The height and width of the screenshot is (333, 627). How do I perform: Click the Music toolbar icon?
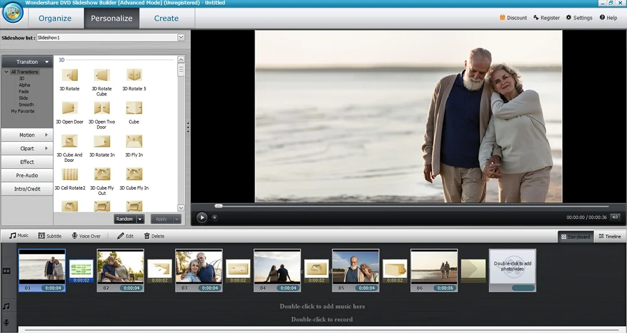(19, 236)
